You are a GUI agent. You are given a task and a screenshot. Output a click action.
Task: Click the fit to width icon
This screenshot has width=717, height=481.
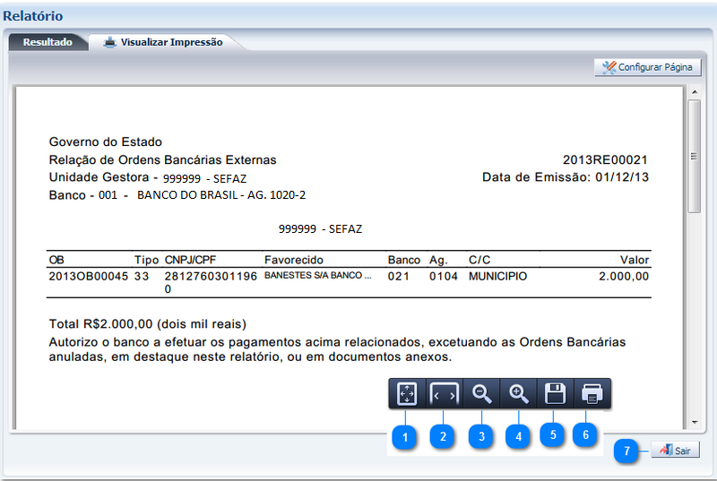click(444, 393)
